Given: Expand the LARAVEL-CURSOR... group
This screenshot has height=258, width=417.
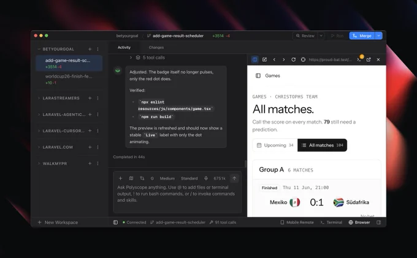Looking at the screenshot, I should pyautogui.click(x=39, y=131).
